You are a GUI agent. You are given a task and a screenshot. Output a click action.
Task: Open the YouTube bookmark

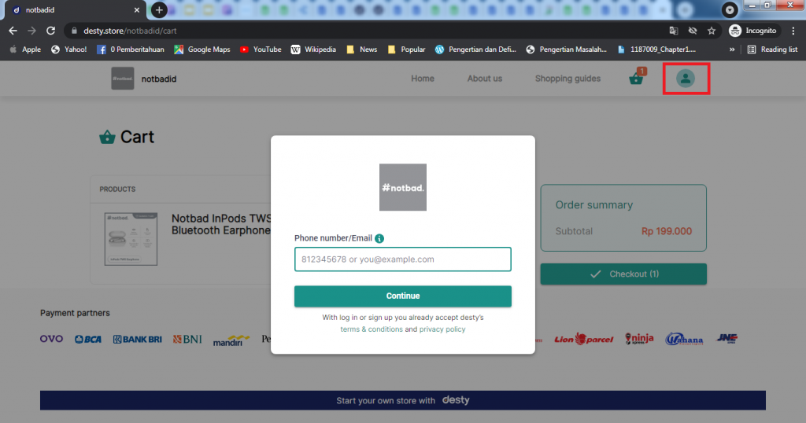[261, 50]
